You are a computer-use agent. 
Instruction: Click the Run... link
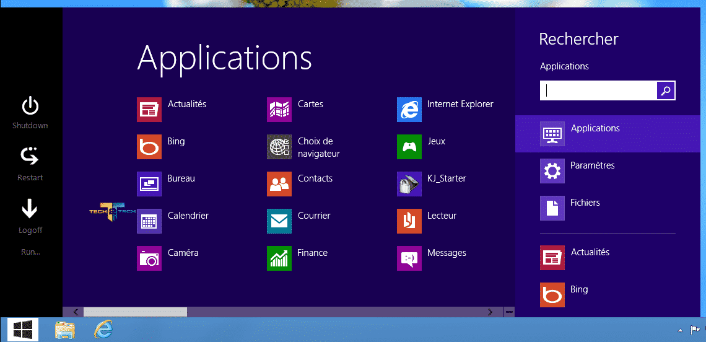click(x=30, y=252)
